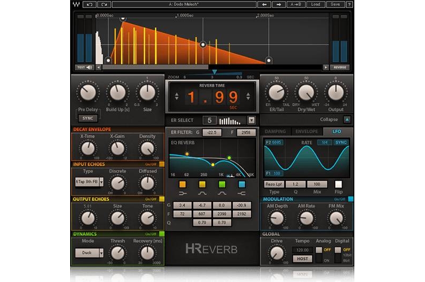The height and width of the screenshot is (282, 425).
Task: Toggle the green EQ band square
Action: coord(222,184)
